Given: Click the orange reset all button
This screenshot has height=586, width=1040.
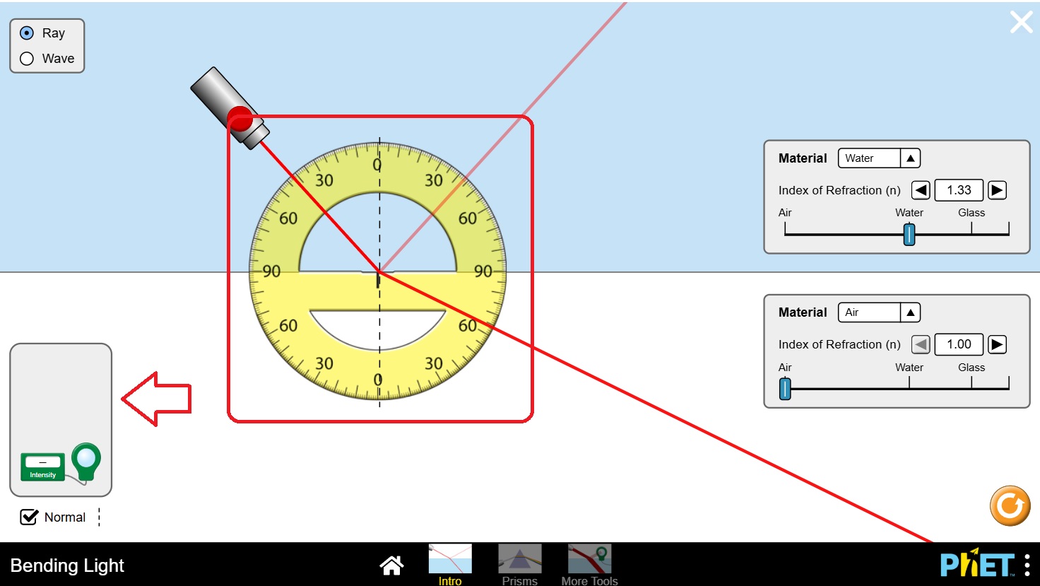Looking at the screenshot, I should pos(1010,505).
